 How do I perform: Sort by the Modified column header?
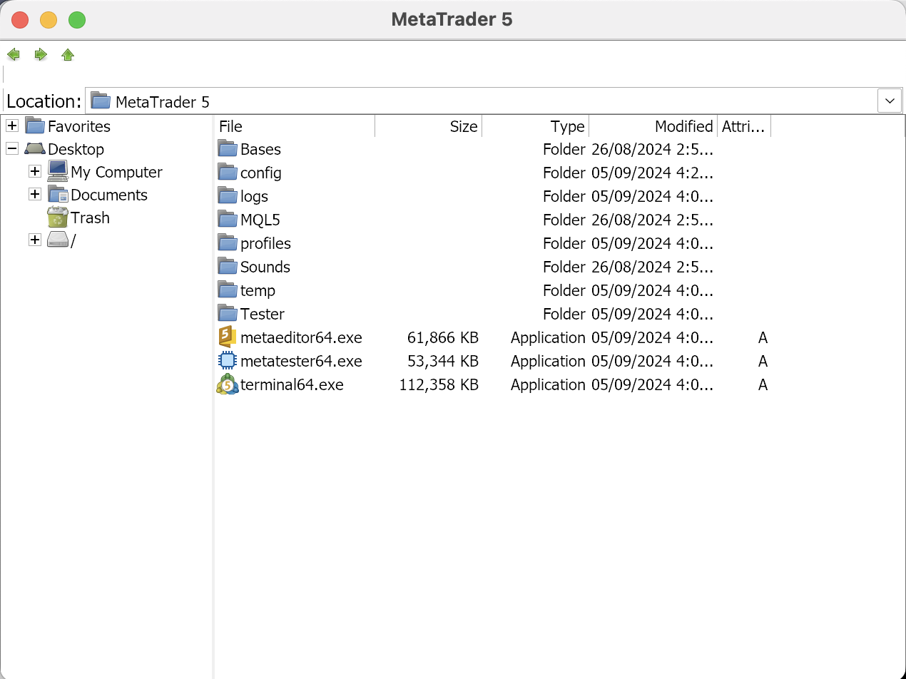(653, 126)
